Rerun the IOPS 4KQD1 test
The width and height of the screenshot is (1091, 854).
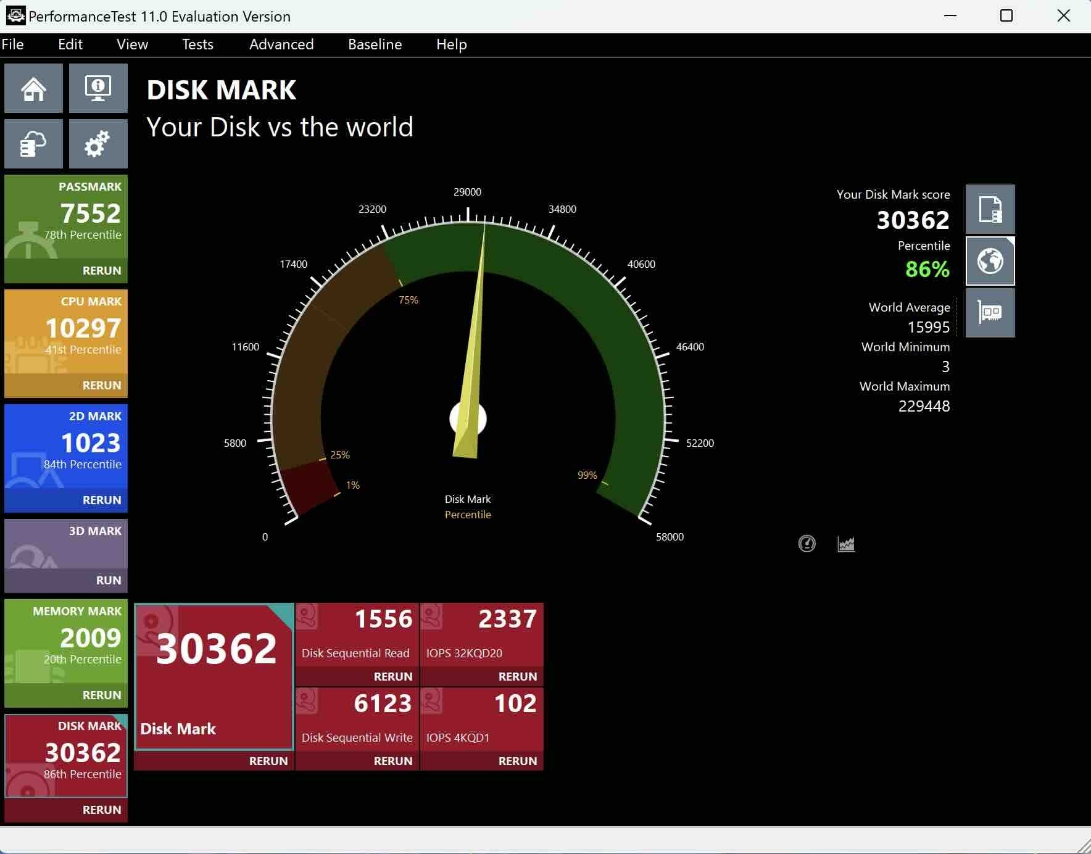(x=518, y=761)
